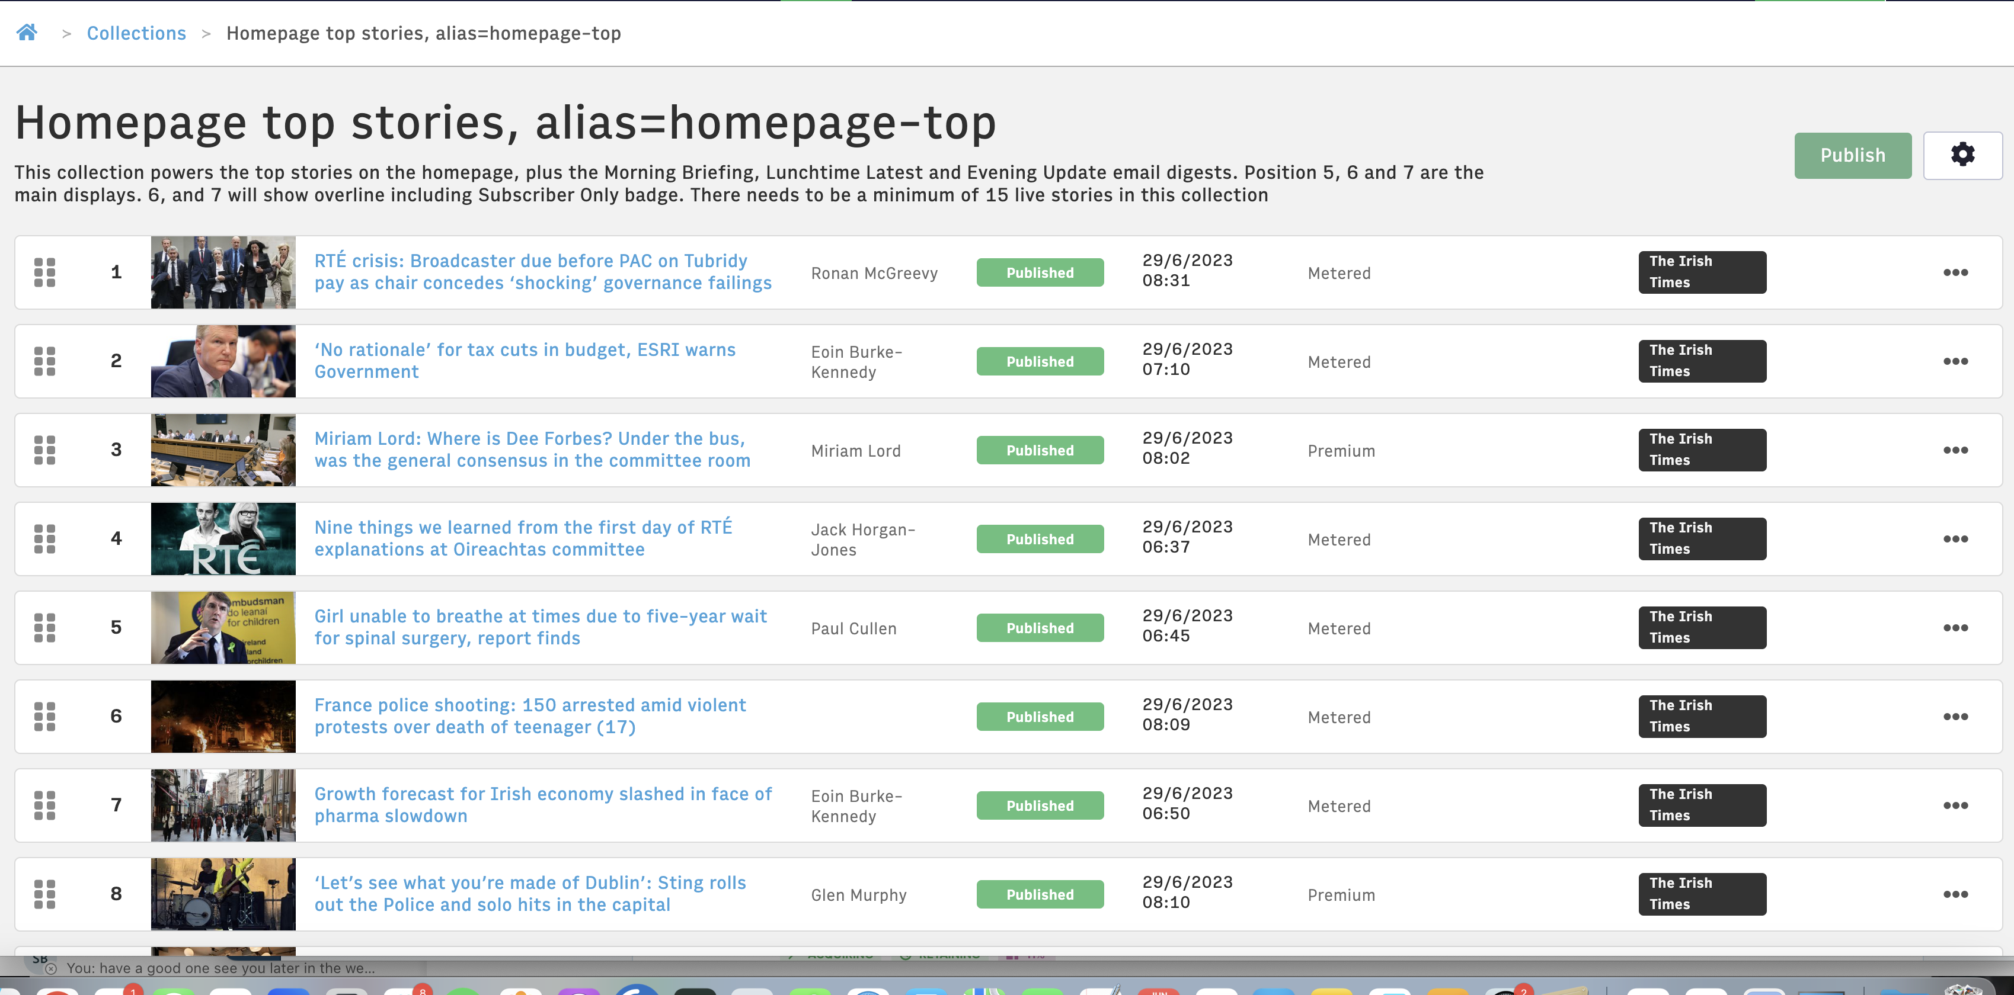Click Ombudsman thumbnail in row 5
Image resolution: width=2014 pixels, height=995 pixels.
click(223, 628)
